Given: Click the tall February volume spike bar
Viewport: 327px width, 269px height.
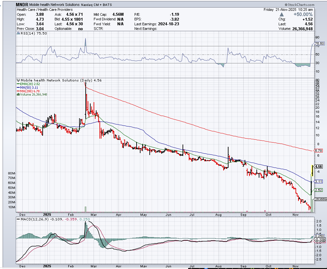Looking at the screenshot, I should click(85, 209).
